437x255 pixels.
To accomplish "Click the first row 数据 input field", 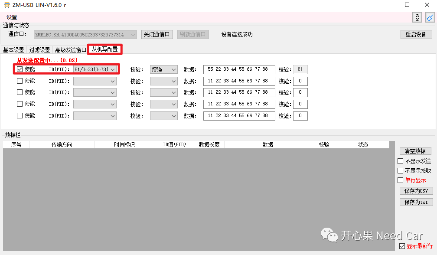I will click(x=239, y=69).
